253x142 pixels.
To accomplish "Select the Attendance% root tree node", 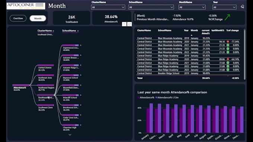I will (21, 85).
